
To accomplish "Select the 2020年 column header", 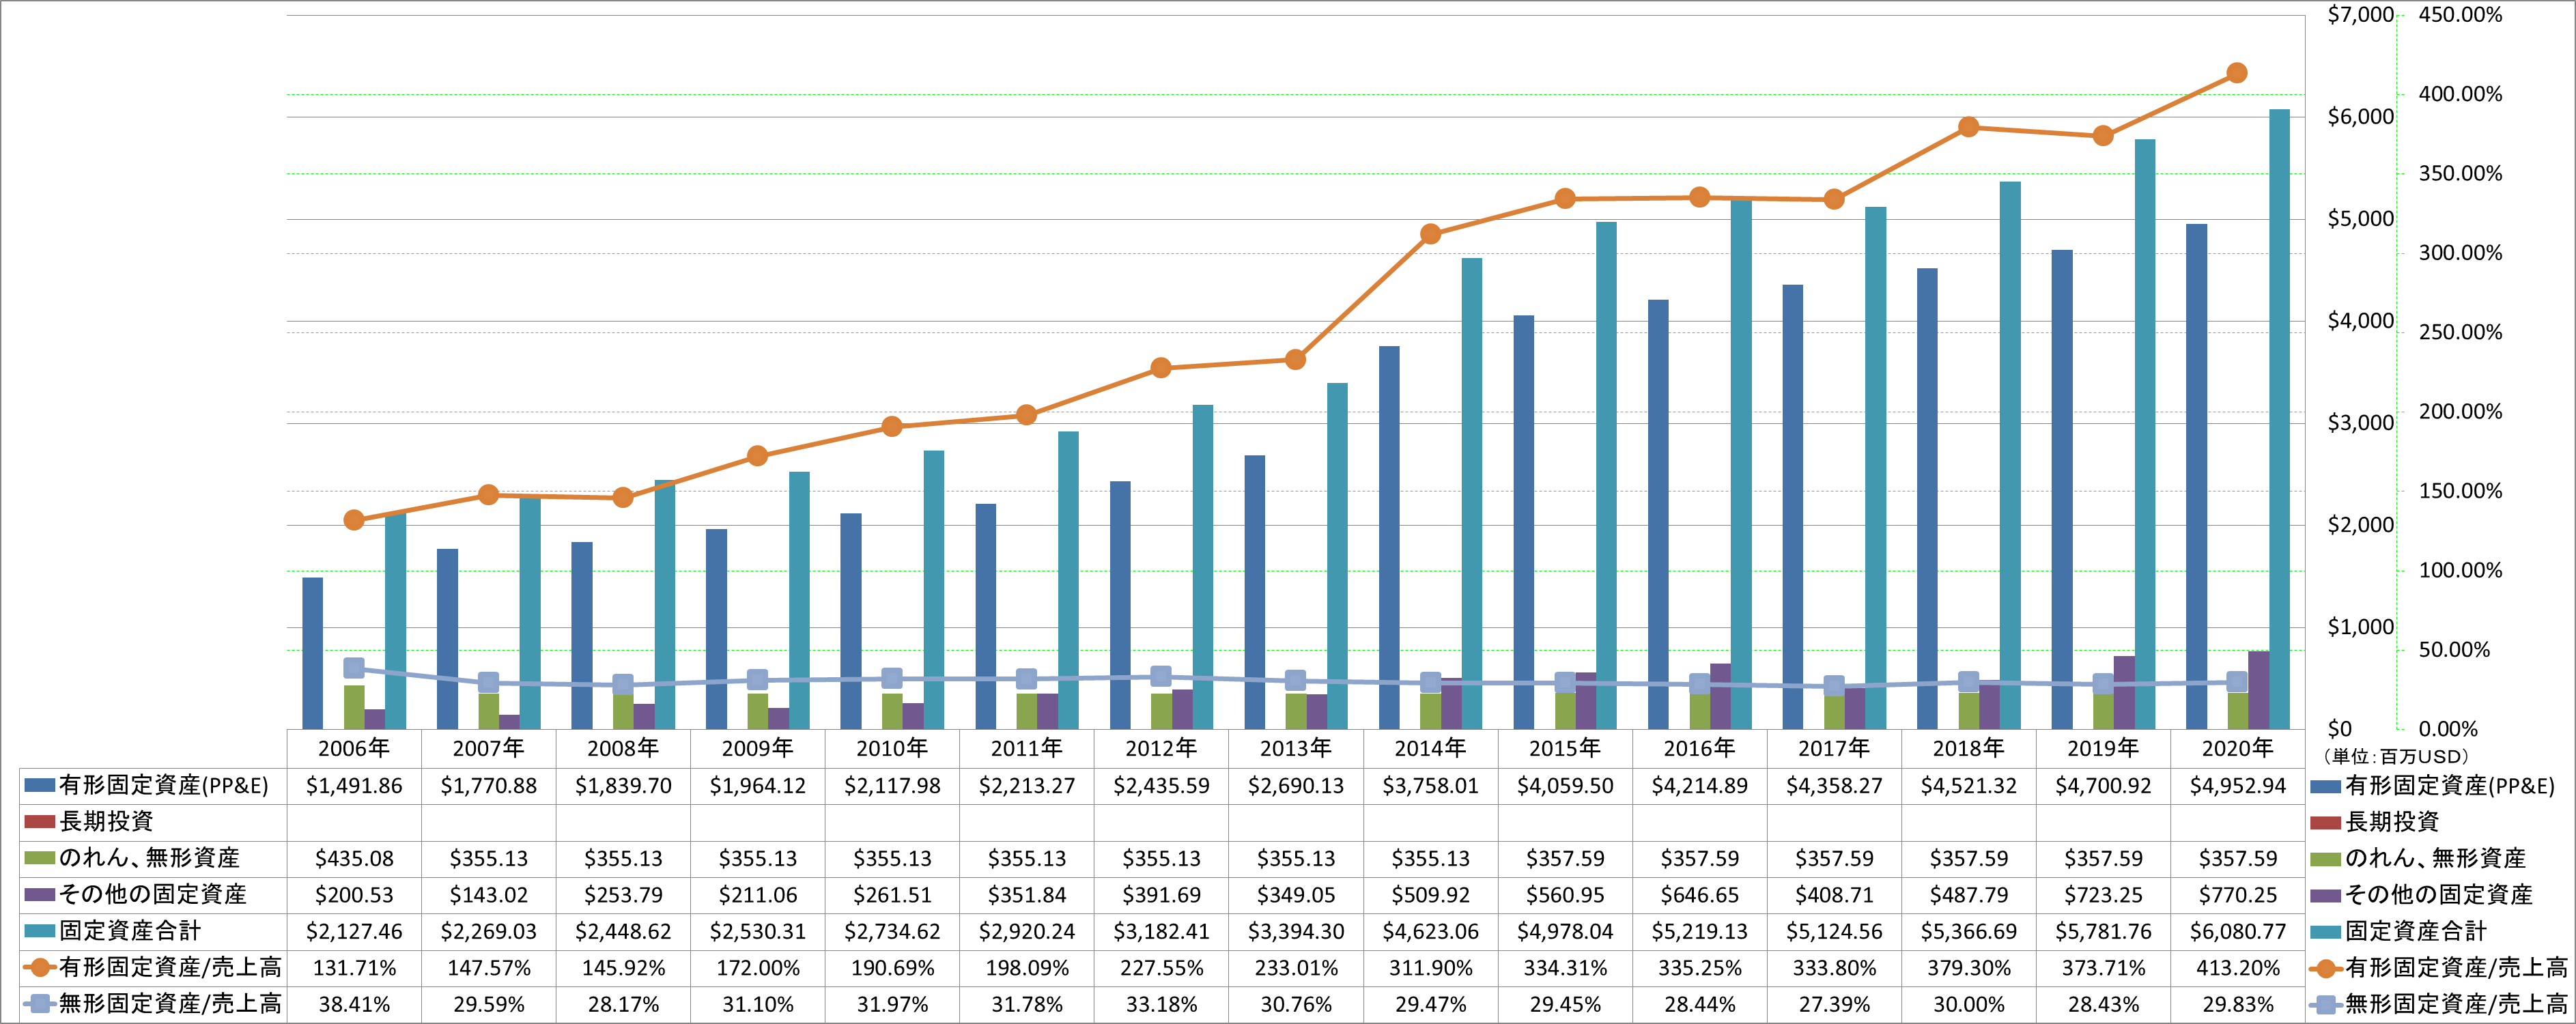I will [2238, 748].
